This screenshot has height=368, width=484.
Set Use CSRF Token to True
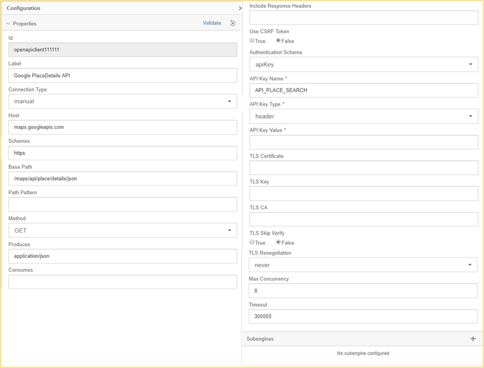[252, 40]
